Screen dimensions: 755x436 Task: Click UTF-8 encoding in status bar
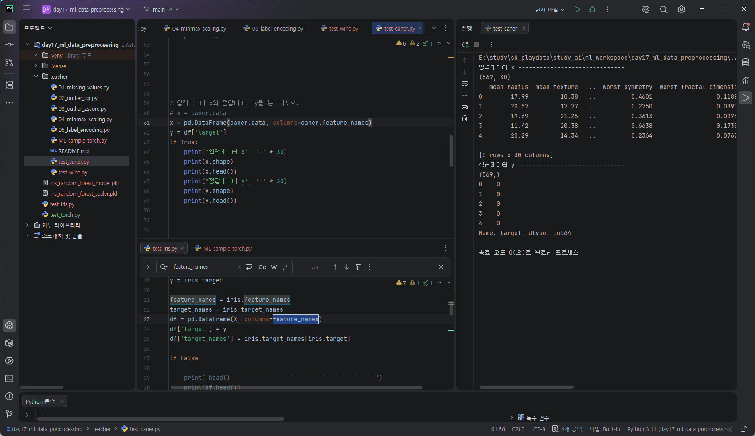tap(538, 429)
